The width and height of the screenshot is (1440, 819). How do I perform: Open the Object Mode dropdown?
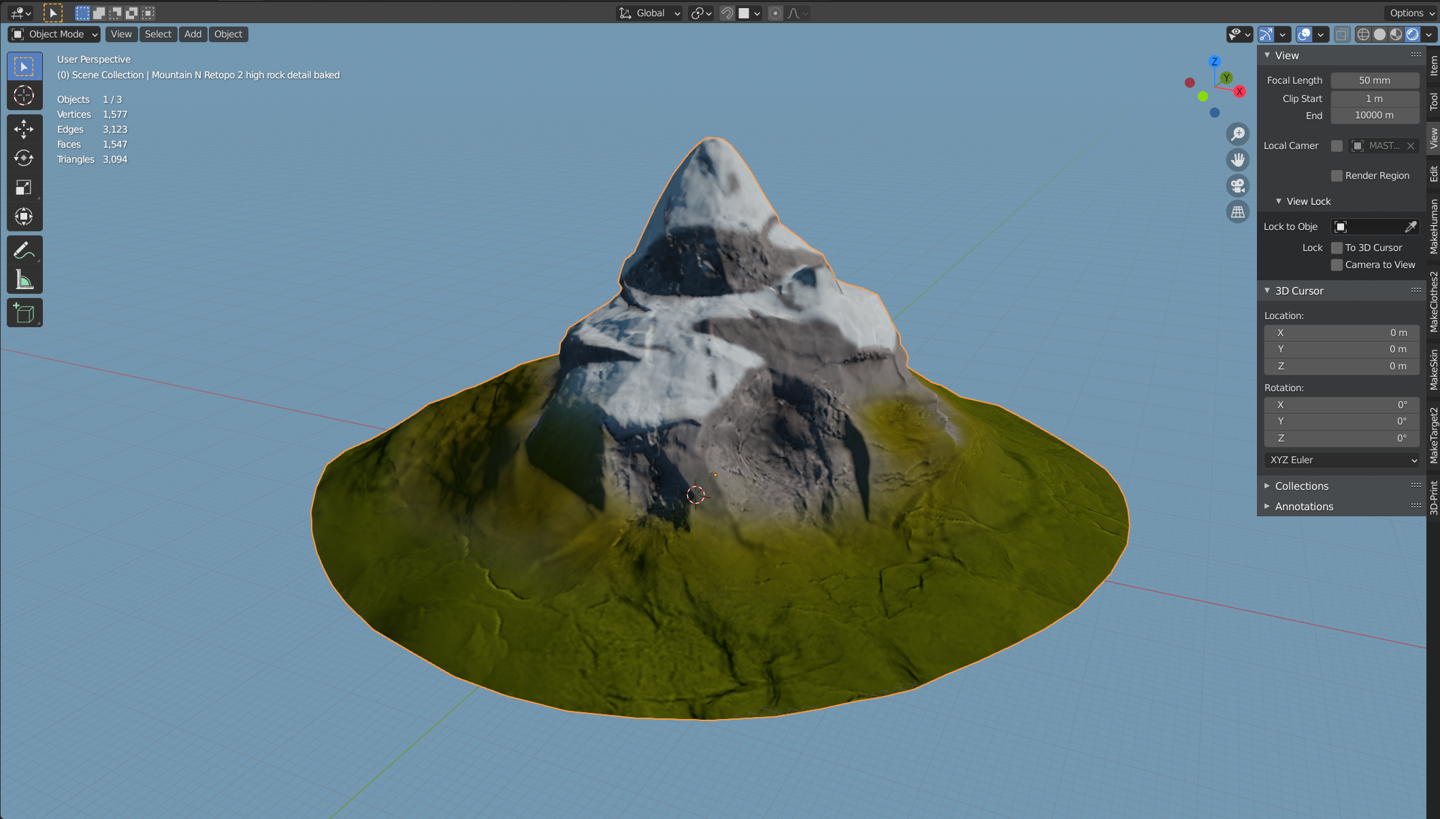pyautogui.click(x=56, y=34)
